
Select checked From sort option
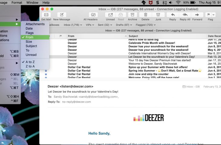pyautogui.click(x=35, y=37)
